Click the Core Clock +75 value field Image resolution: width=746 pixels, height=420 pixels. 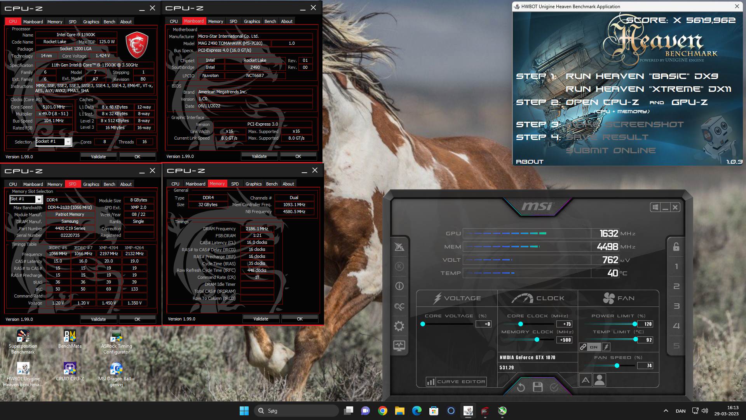tap(565, 324)
